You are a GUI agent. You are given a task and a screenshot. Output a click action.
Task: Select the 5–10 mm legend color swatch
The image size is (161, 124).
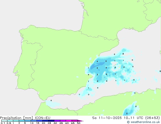28,121
